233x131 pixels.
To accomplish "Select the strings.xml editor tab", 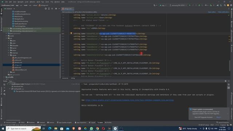I will point(68,9).
